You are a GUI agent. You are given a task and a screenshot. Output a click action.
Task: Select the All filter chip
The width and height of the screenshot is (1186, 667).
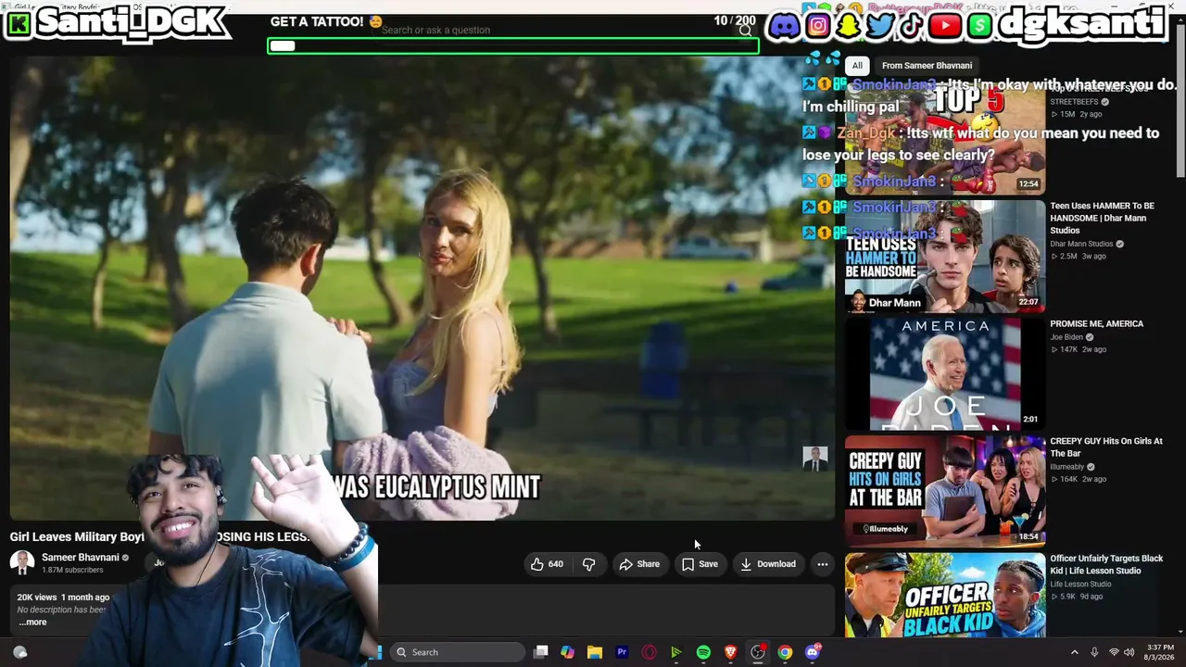pyautogui.click(x=857, y=66)
